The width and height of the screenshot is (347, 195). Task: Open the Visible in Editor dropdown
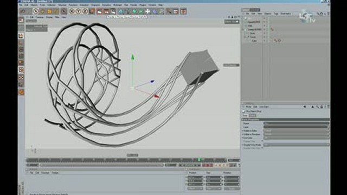click(297, 131)
